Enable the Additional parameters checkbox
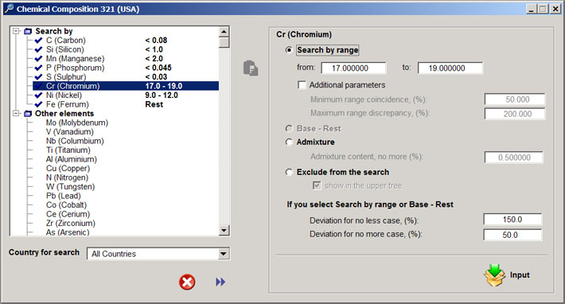This screenshot has width=565, height=304. coord(302,85)
